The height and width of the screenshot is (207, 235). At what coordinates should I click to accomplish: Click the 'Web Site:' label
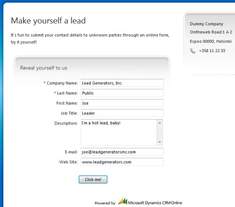69,162
